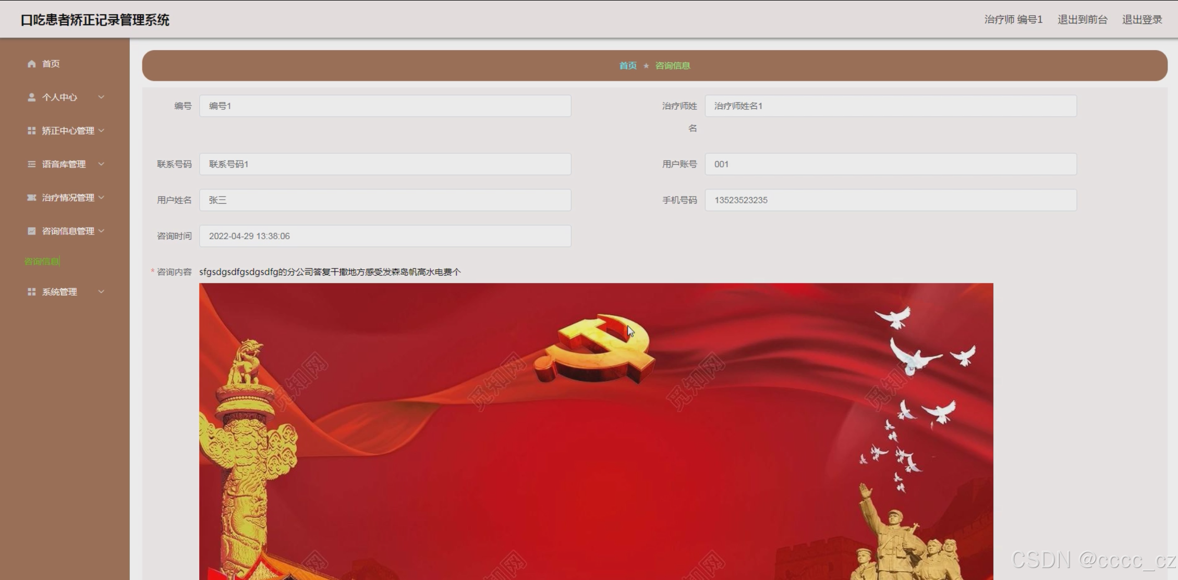Click the list icon beside 语音库管理
Image resolution: width=1178 pixels, height=580 pixels.
31,164
